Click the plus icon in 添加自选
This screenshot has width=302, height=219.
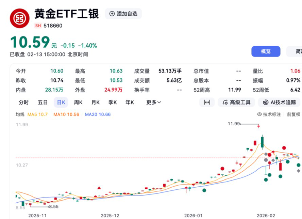coord(112,14)
